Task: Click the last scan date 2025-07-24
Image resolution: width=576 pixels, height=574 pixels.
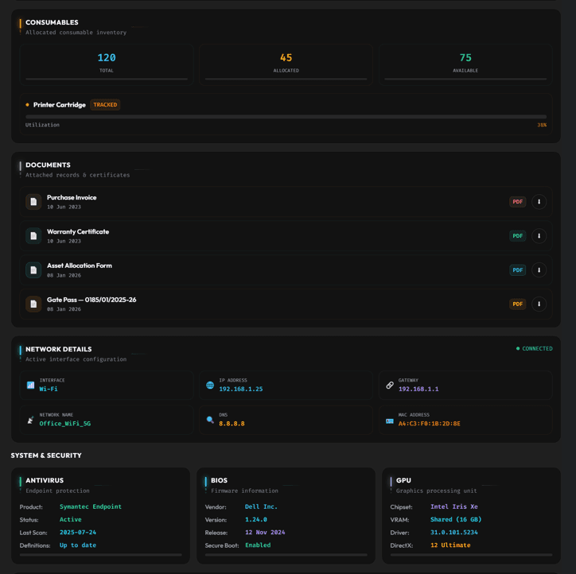Action: pyautogui.click(x=78, y=532)
